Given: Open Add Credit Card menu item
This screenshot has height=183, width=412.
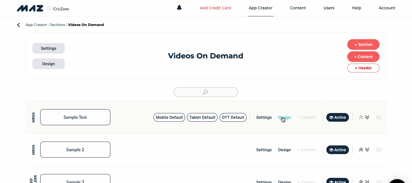Looking at the screenshot, I should (215, 8).
